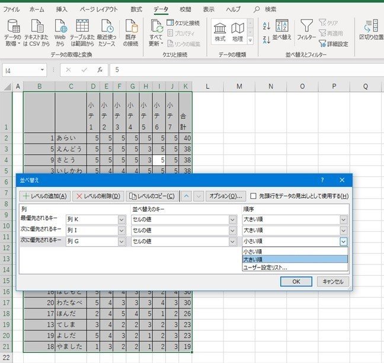Choose ユーザー設定リスト... in the list
Image resolution: width=384 pixels, height=363 pixels.
tap(295, 268)
